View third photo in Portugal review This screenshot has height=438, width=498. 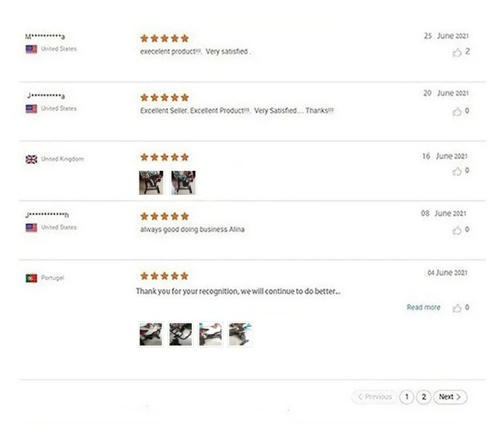[210, 334]
